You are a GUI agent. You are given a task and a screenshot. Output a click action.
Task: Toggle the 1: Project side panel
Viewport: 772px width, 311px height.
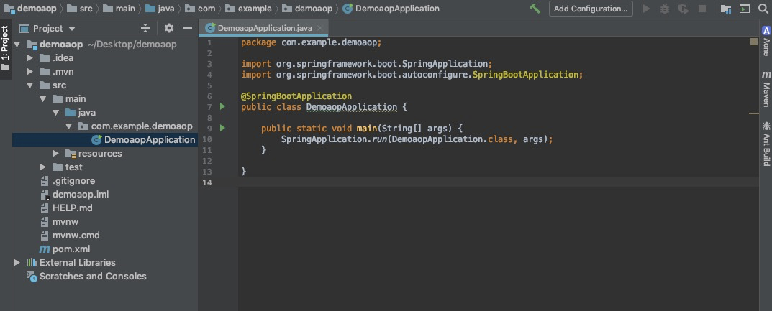5,47
